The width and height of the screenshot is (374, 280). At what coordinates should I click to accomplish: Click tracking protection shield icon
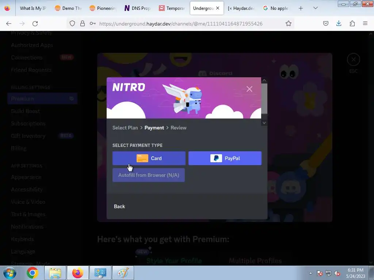click(72, 24)
